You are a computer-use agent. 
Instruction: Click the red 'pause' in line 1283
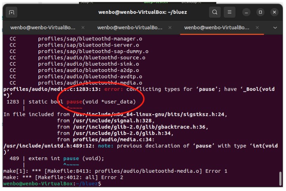point(74,102)
